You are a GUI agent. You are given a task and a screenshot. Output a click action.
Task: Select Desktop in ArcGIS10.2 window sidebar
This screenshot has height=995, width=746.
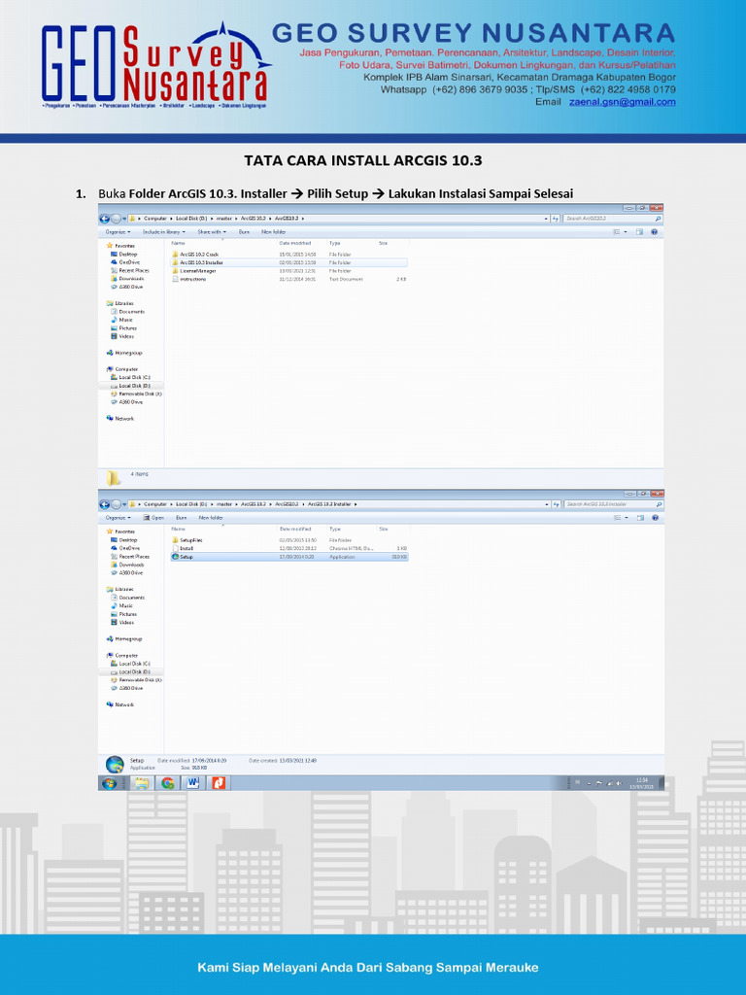124,254
